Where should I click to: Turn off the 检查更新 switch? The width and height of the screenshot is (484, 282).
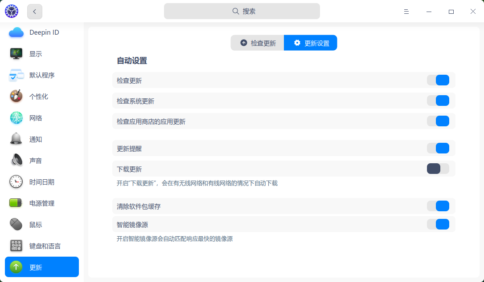coord(438,80)
